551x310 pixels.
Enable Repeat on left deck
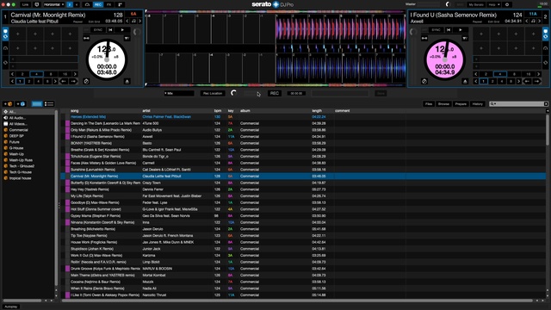tap(78, 22)
